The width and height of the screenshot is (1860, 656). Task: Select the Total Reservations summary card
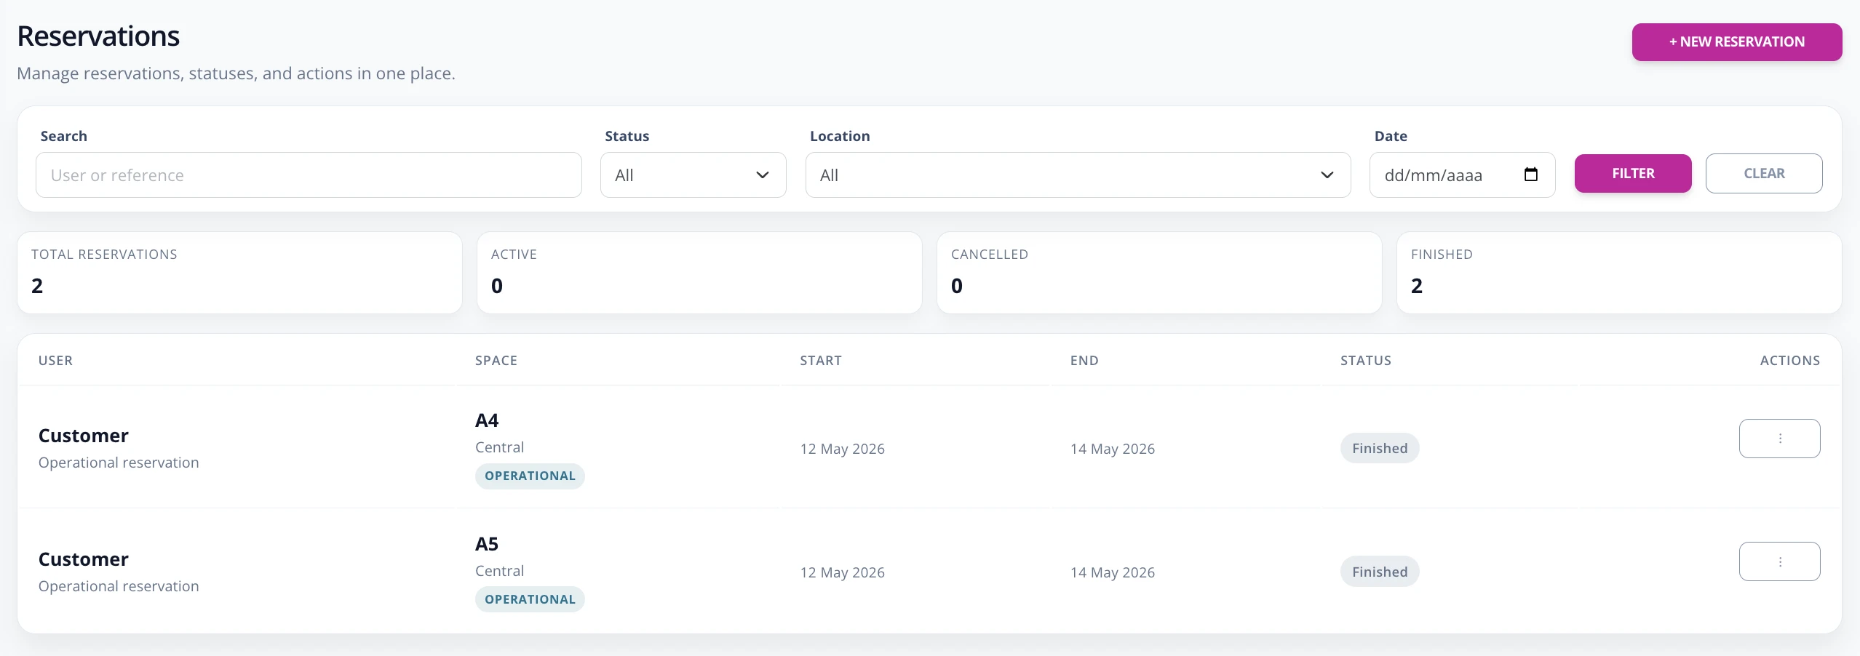point(239,273)
